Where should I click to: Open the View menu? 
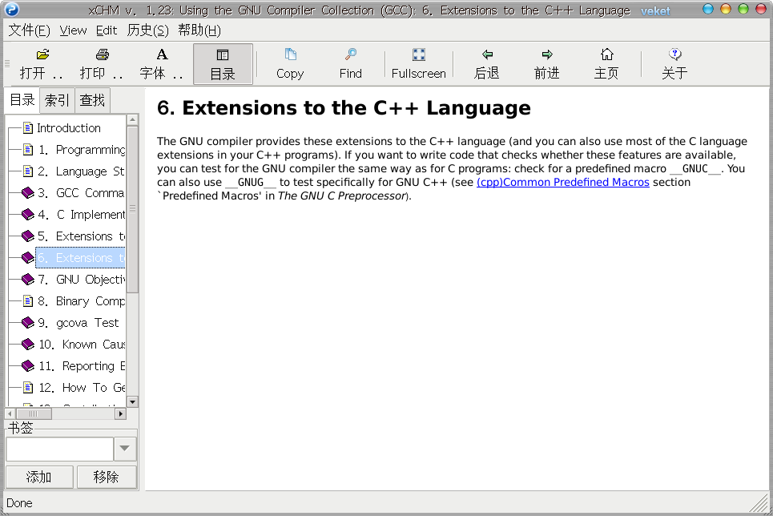pyautogui.click(x=73, y=30)
